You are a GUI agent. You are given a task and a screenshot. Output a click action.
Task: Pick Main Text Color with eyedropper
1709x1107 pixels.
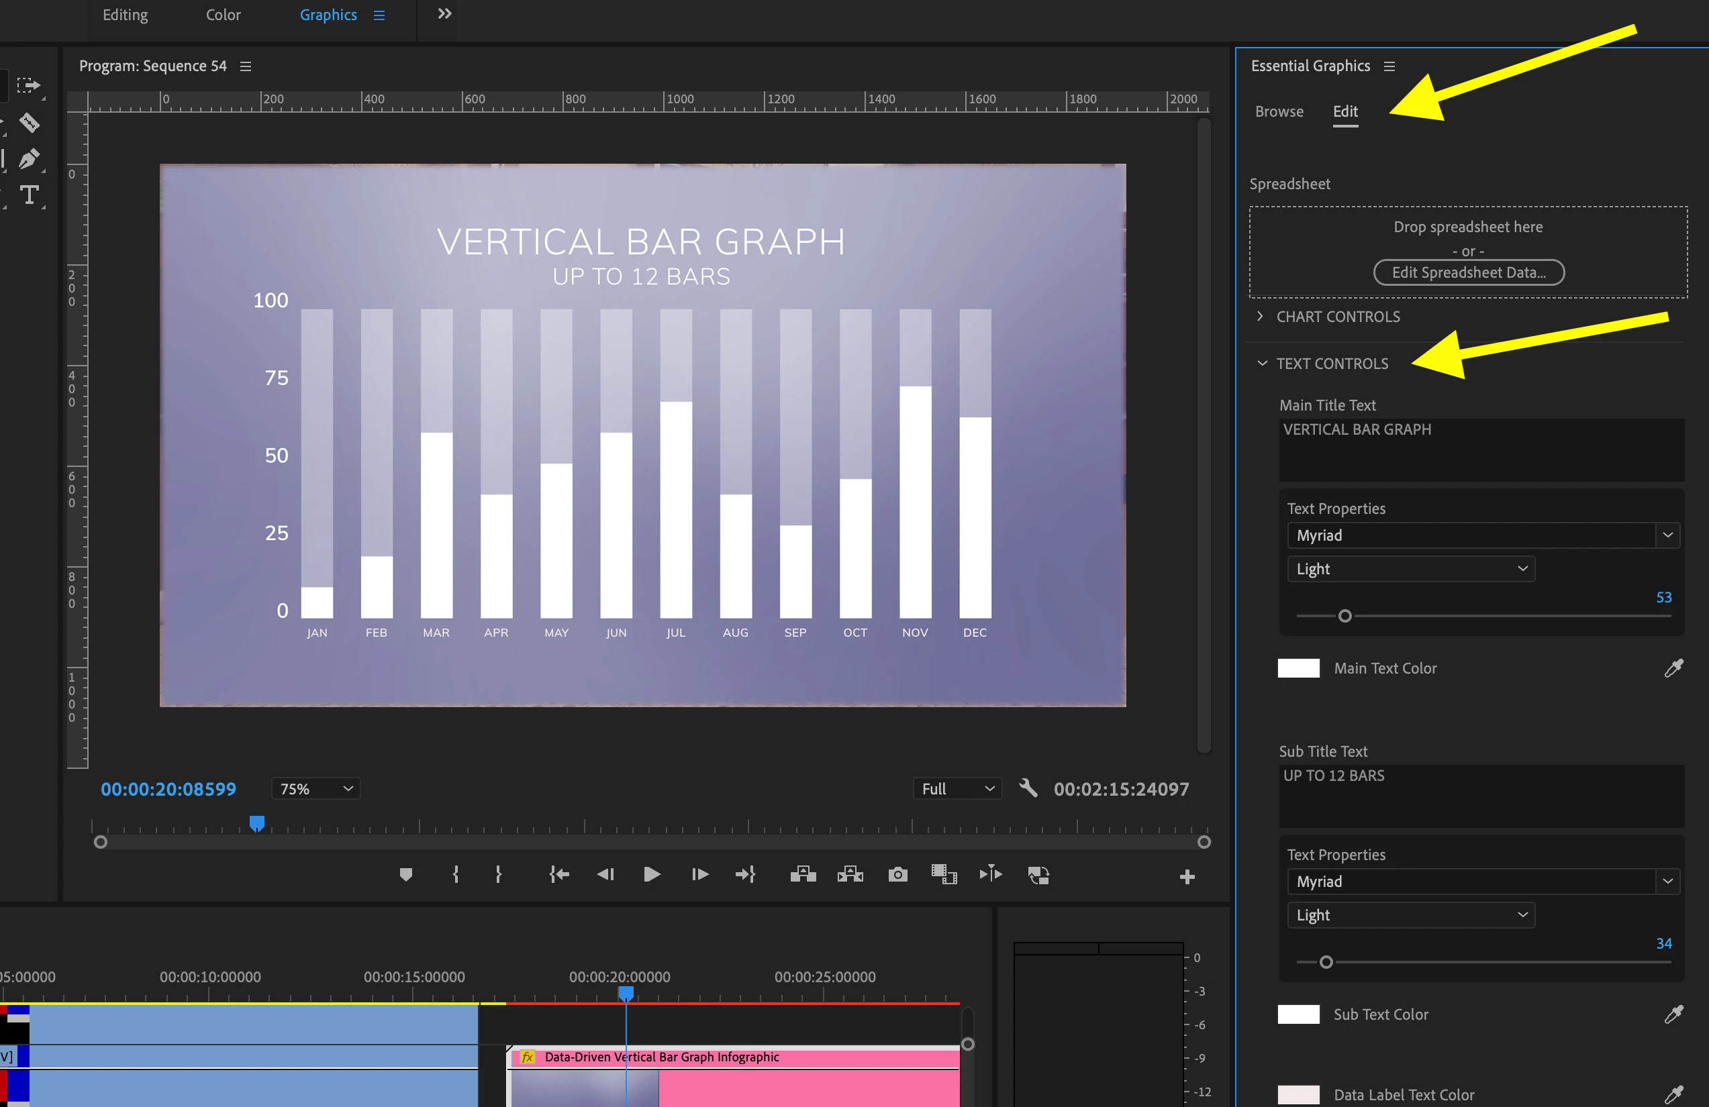(x=1673, y=668)
